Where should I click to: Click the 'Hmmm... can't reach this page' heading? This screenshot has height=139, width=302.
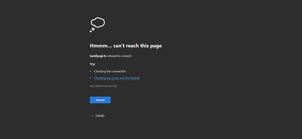click(126, 46)
